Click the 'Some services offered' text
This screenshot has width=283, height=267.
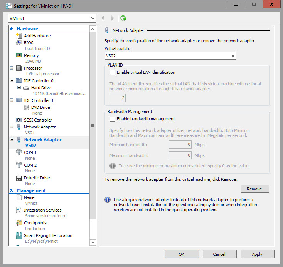tap(45, 216)
